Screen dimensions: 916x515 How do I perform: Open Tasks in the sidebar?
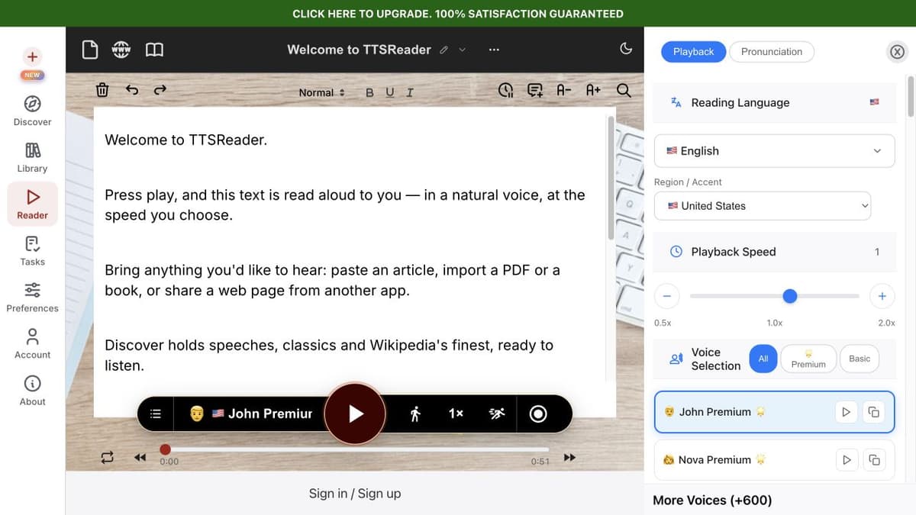[32, 250]
